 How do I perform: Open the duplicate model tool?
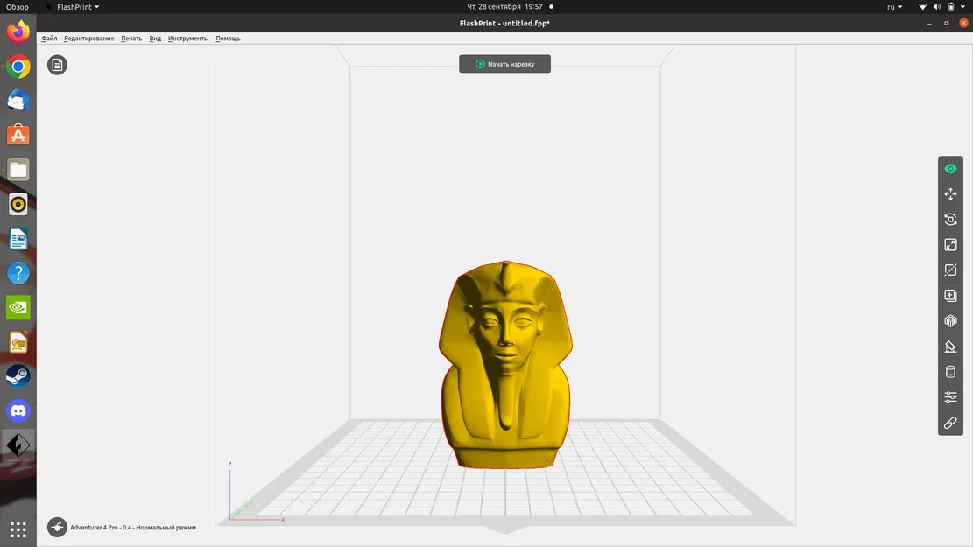click(x=950, y=295)
